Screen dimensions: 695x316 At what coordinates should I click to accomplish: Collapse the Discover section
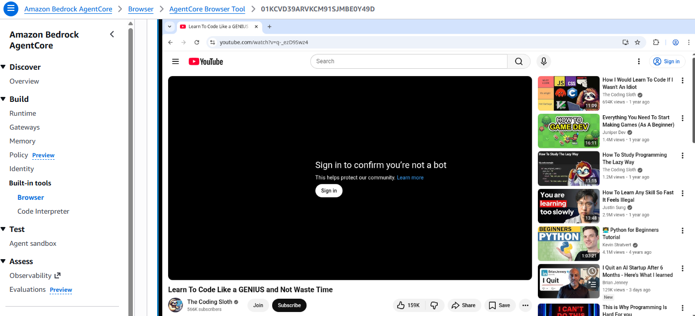point(3,67)
